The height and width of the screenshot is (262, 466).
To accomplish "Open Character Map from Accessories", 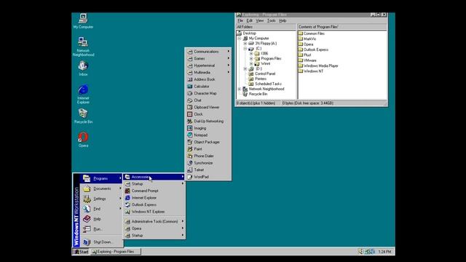I will pyautogui.click(x=208, y=93).
